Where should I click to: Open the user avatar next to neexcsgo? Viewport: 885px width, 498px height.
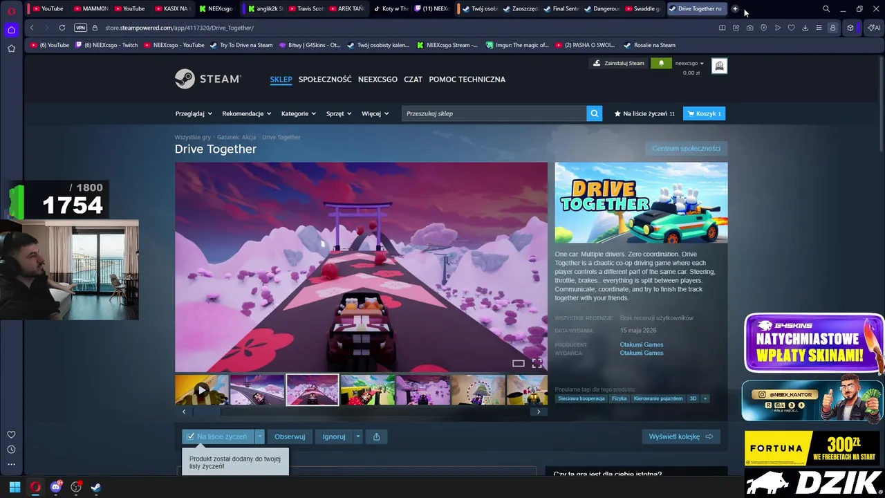coord(719,66)
